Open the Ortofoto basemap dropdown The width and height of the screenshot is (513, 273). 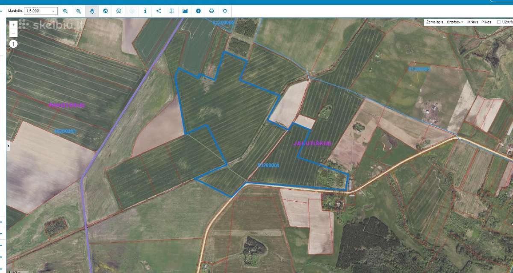coord(455,22)
